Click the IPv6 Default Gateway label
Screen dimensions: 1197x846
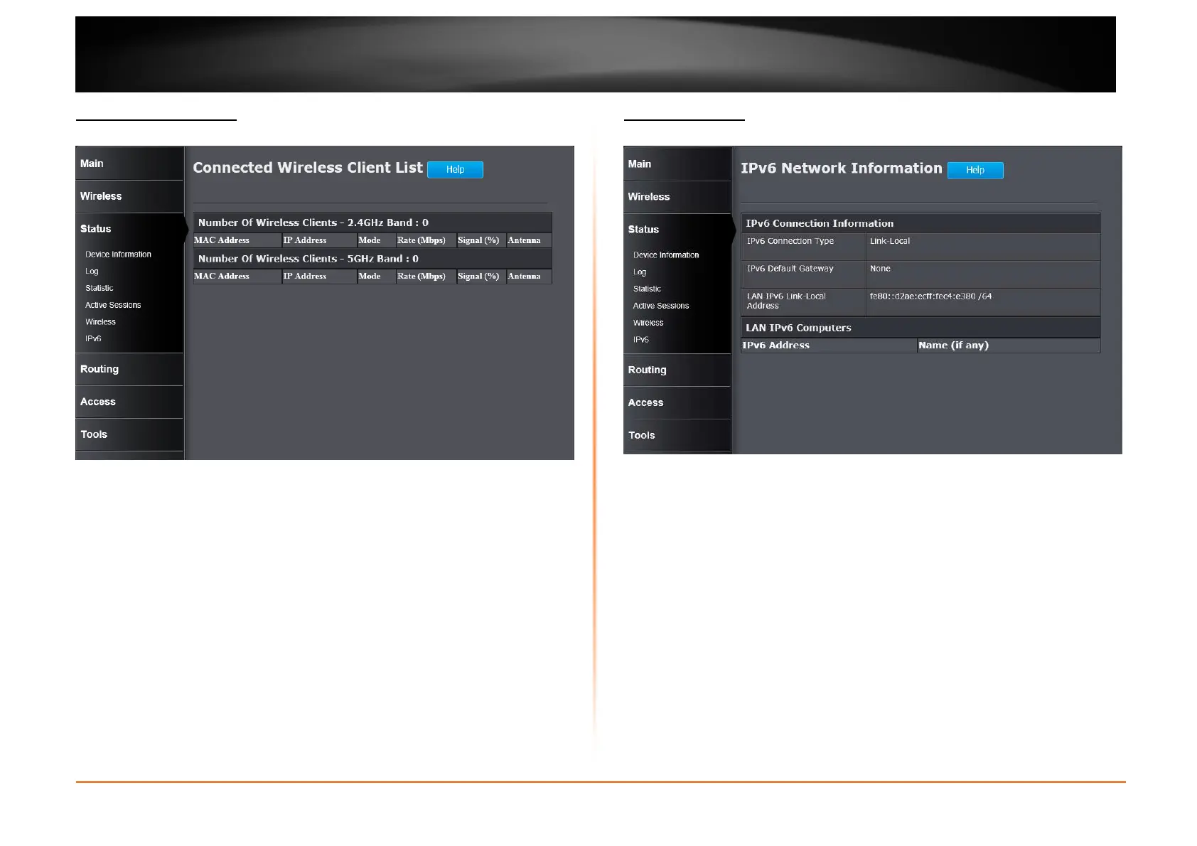coord(790,269)
